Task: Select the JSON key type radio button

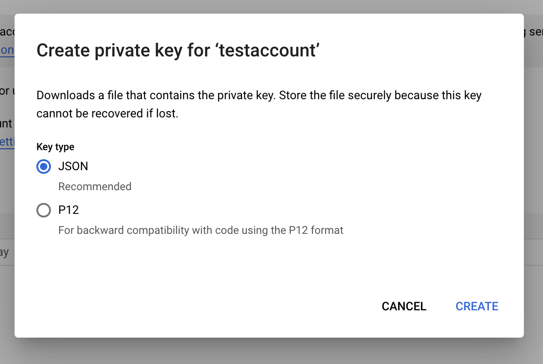Action: (x=44, y=167)
